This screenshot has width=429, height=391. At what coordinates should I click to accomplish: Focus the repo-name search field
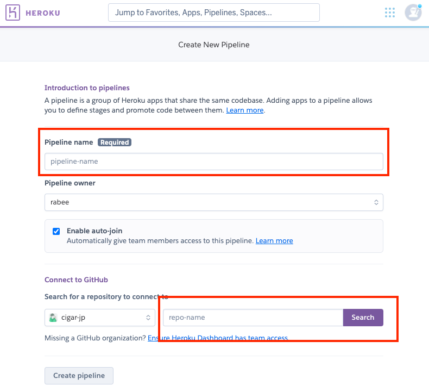[x=253, y=318]
